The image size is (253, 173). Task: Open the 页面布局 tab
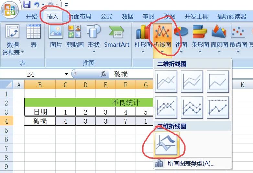tap(80, 17)
